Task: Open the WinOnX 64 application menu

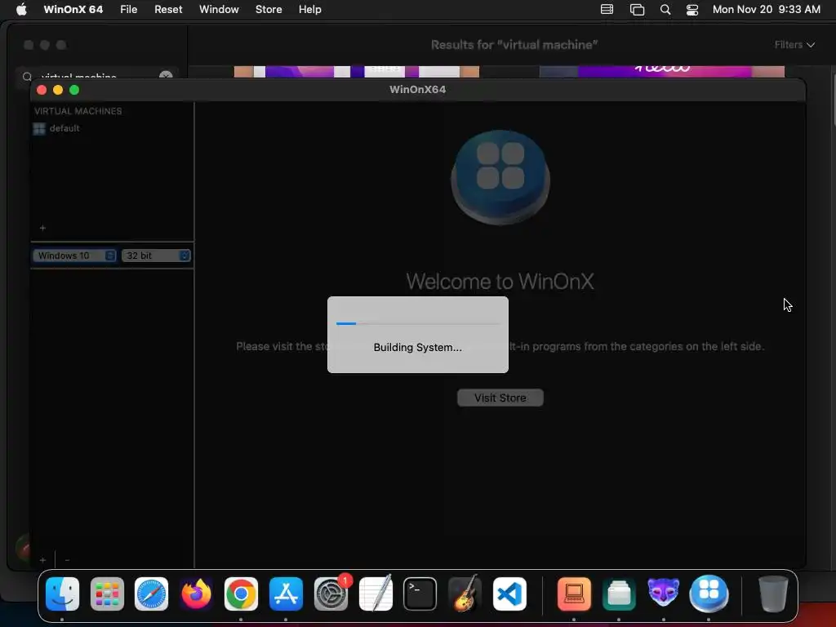Action: coord(73,10)
